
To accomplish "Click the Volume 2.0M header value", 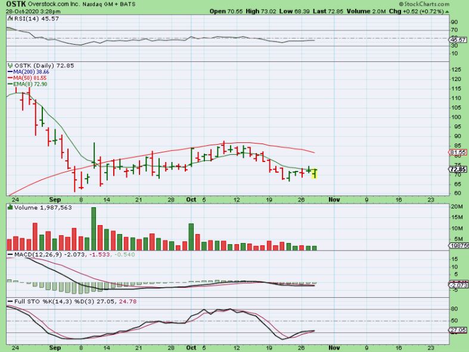I will pos(366,11).
